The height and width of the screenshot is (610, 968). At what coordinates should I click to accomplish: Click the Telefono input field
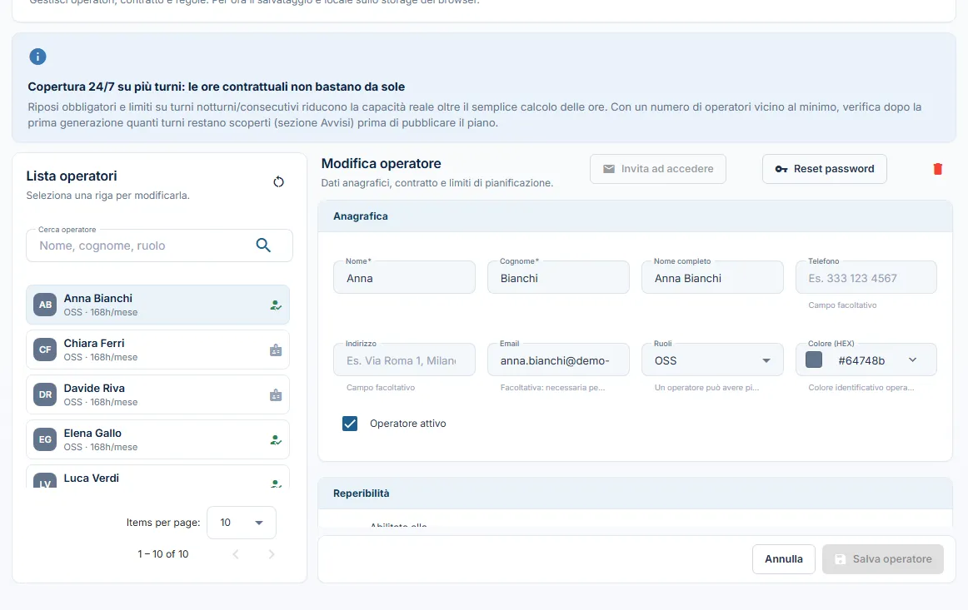coord(866,278)
